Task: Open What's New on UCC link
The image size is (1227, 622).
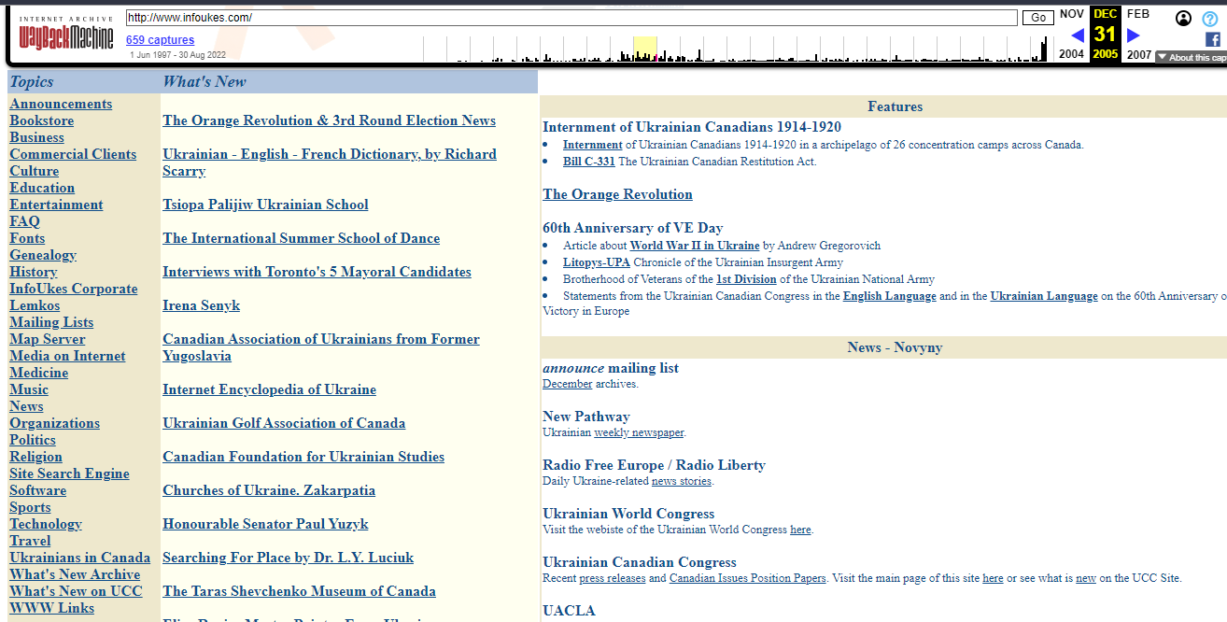Action: (x=77, y=591)
